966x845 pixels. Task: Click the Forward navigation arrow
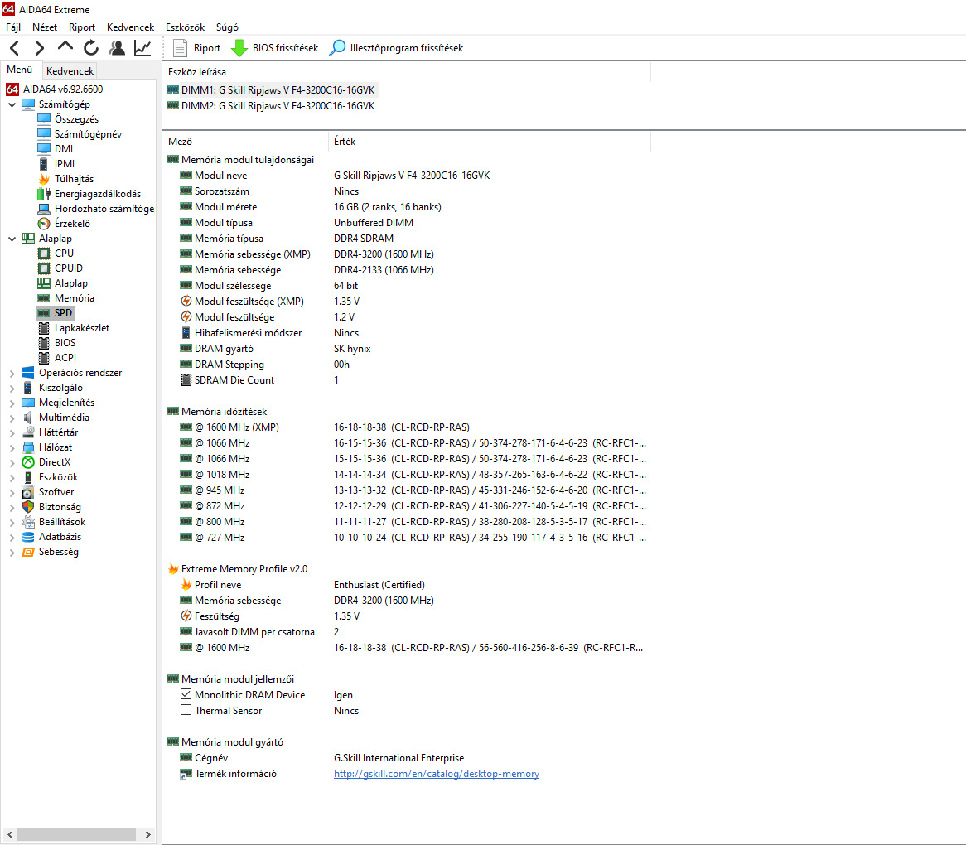pos(40,47)
